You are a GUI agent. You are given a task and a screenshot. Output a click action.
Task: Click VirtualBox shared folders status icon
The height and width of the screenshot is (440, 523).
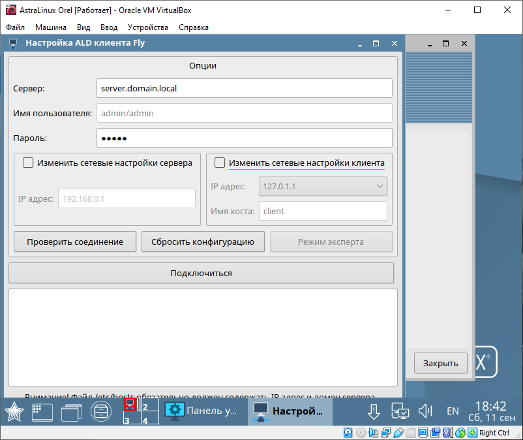tap(411, 433)
